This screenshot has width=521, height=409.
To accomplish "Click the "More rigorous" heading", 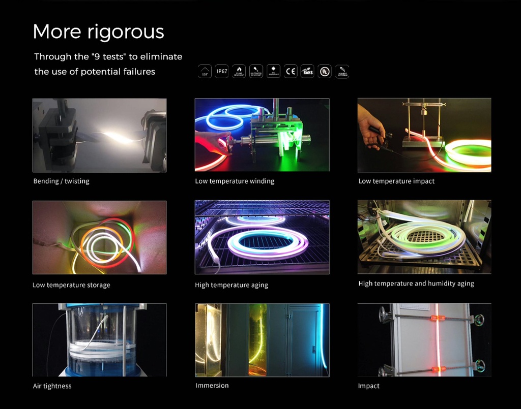I will coord(99,32).
